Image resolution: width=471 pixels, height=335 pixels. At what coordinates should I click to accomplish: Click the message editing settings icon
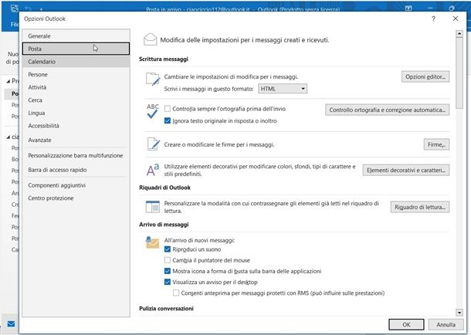[x=153, y=79]
